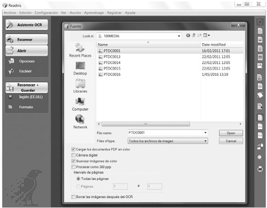Close the Fuente dialog

point(238,25)
